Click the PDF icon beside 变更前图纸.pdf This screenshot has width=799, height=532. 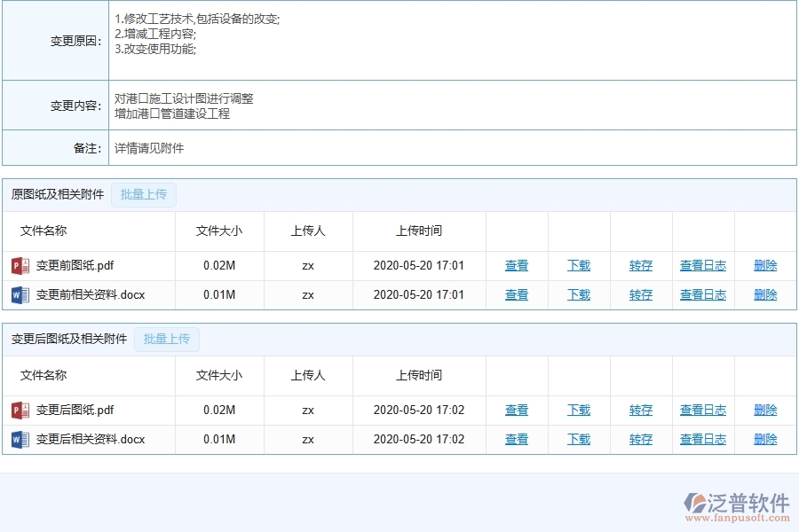click(19, 265)
